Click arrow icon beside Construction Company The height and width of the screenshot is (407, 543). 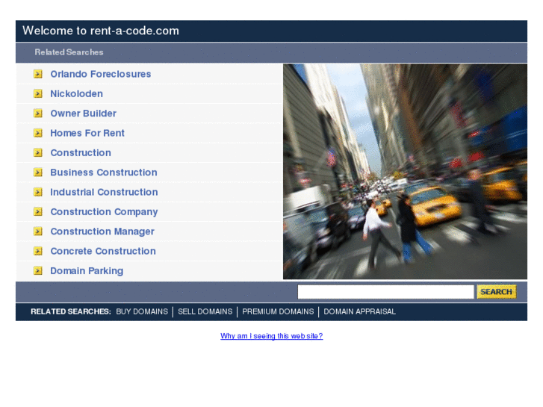38,211
